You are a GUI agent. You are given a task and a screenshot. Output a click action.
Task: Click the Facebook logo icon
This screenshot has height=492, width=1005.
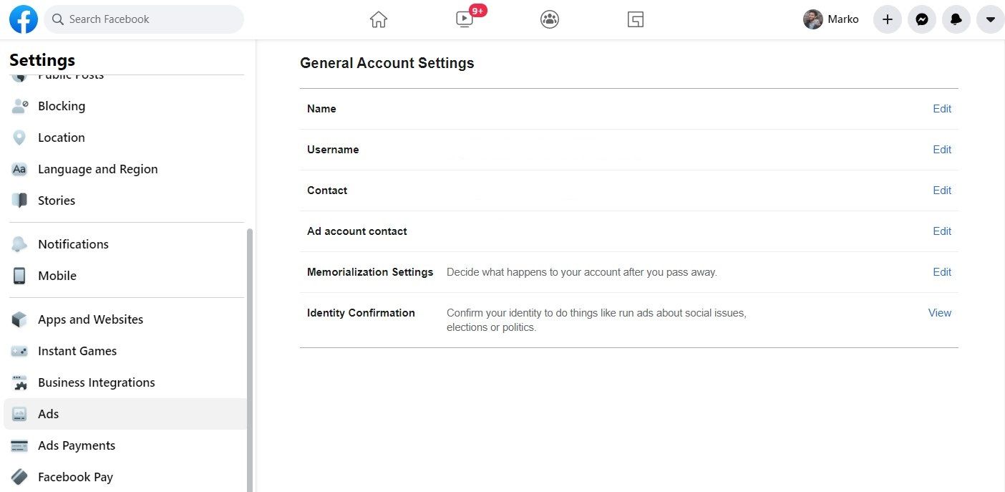(24, 19)
